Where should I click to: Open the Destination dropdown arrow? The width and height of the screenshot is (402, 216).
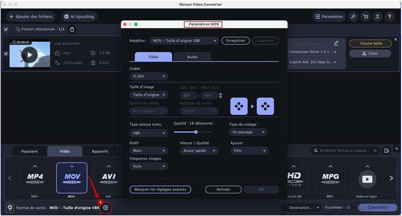pyautogui.click(x=318, y=207)
